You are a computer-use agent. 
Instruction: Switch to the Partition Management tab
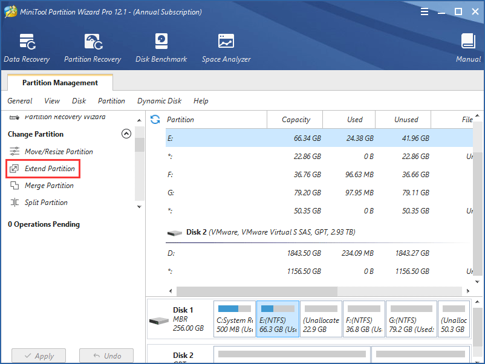[x=59, y=83]
